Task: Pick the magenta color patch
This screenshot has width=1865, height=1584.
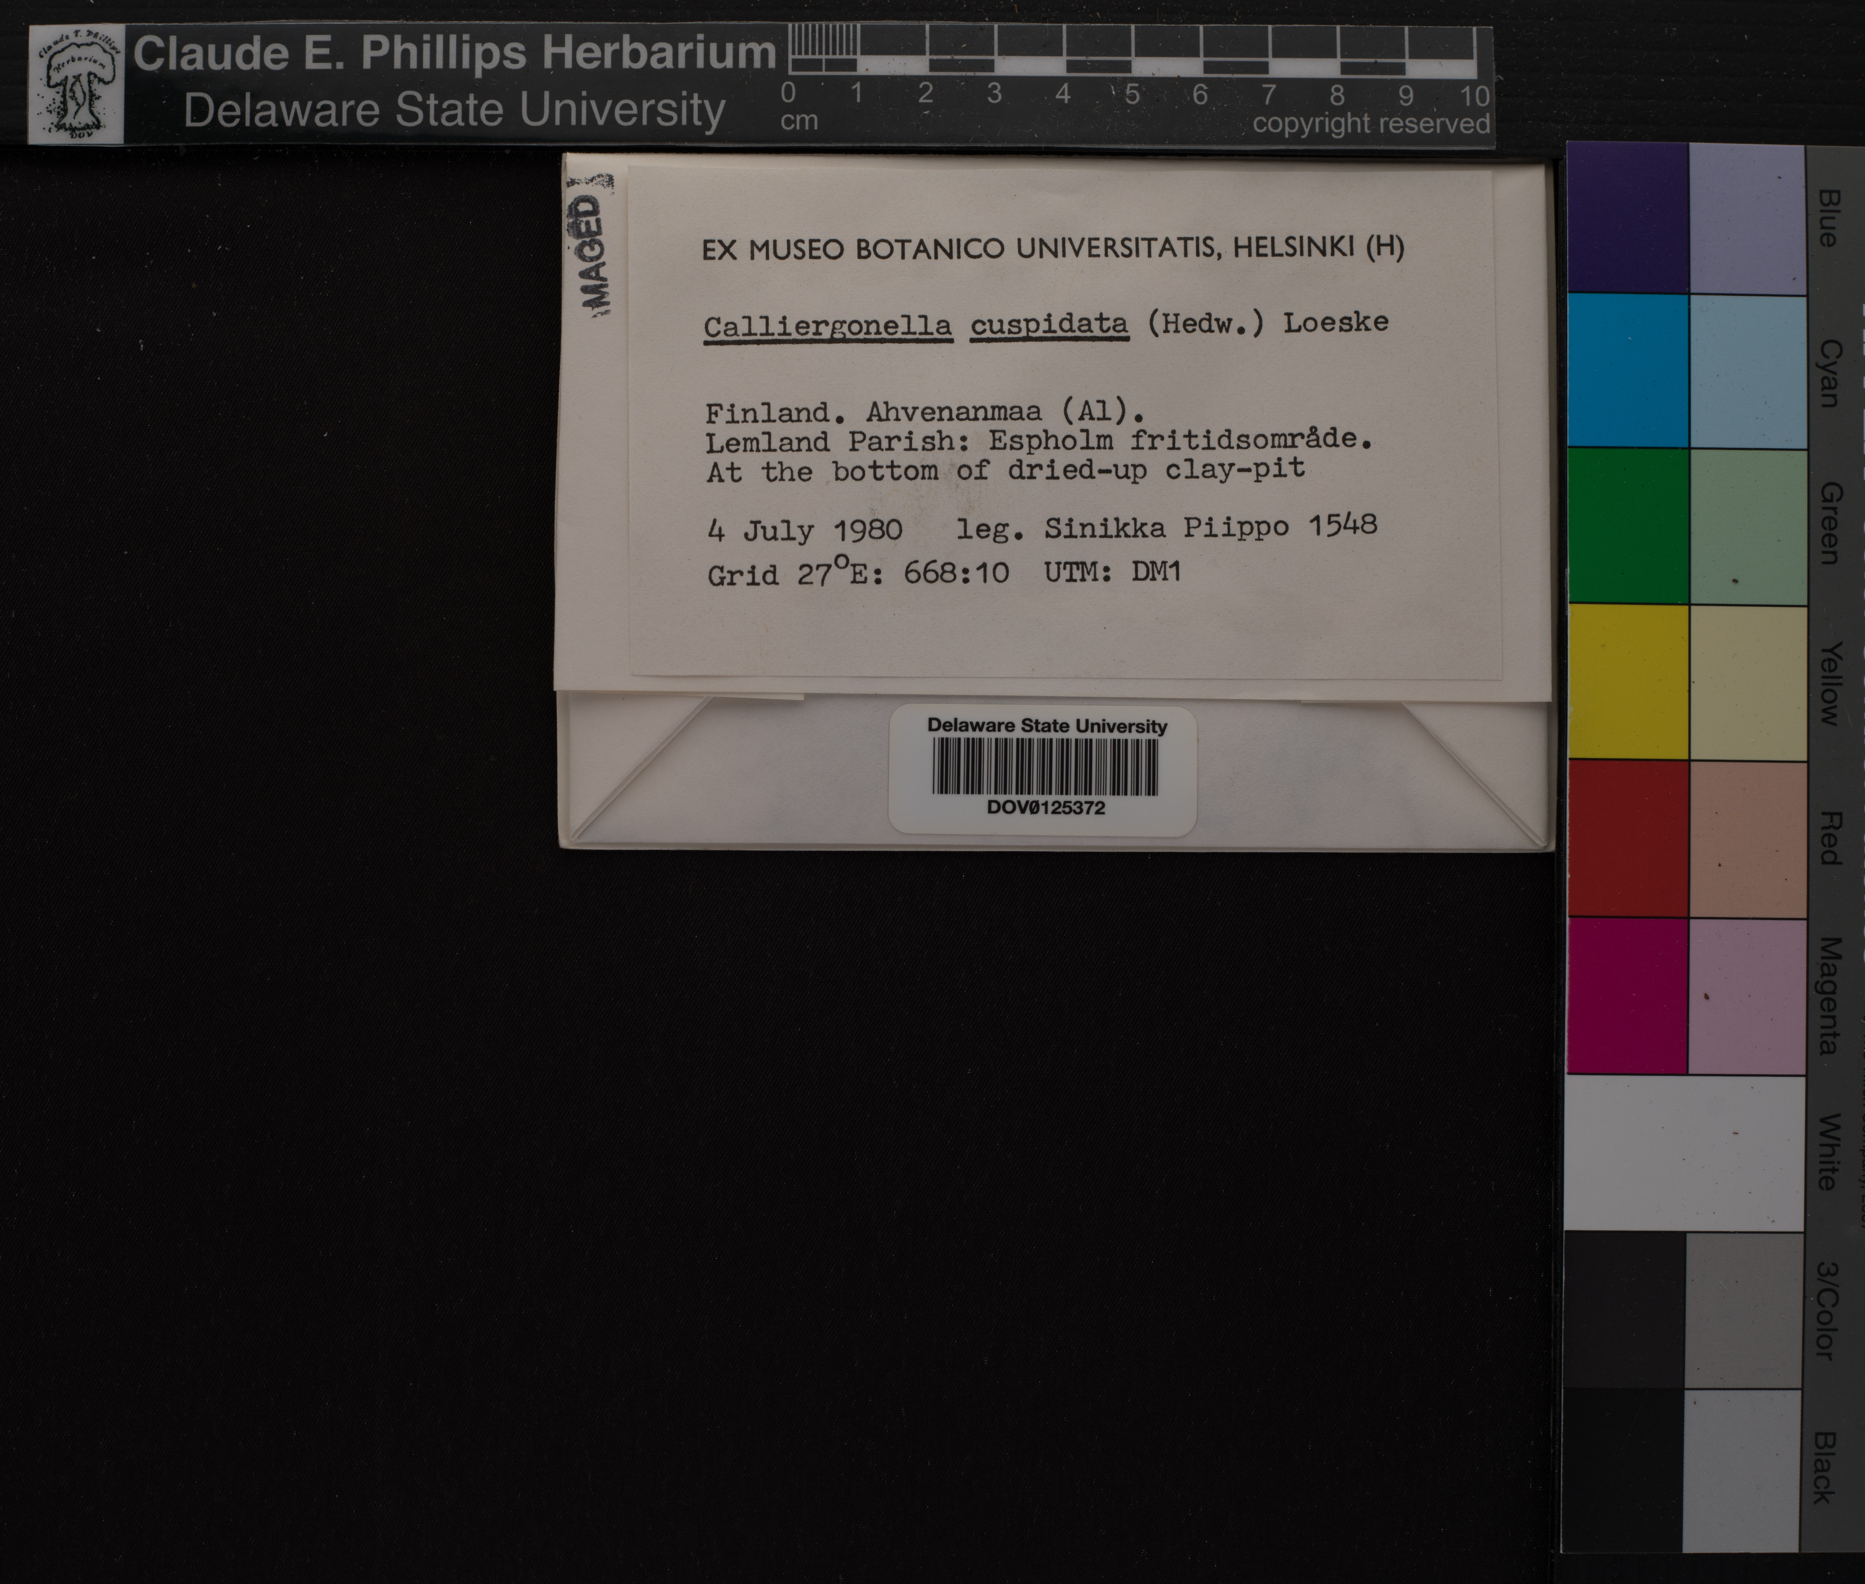Action: pos(1627,995)
